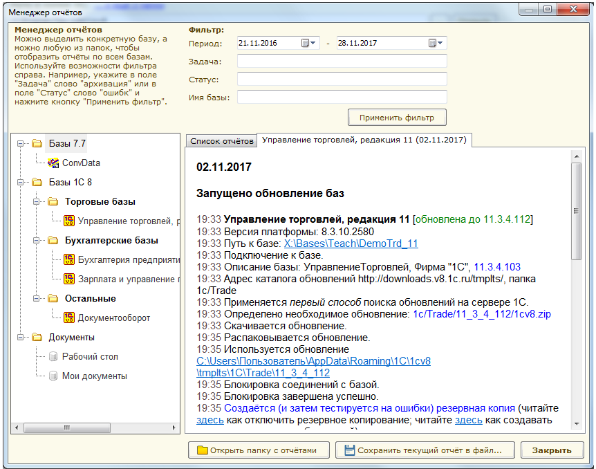Image resolution: width=596 pixels, height=469 pixels.
Task: Click the report scrollbar down arrow
Action: 577,424
